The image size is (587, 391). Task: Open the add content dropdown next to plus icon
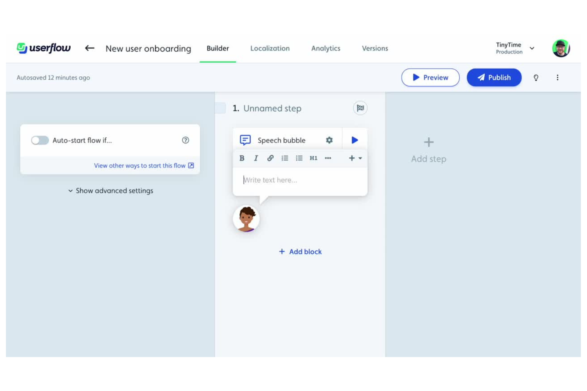coord(359,158)
